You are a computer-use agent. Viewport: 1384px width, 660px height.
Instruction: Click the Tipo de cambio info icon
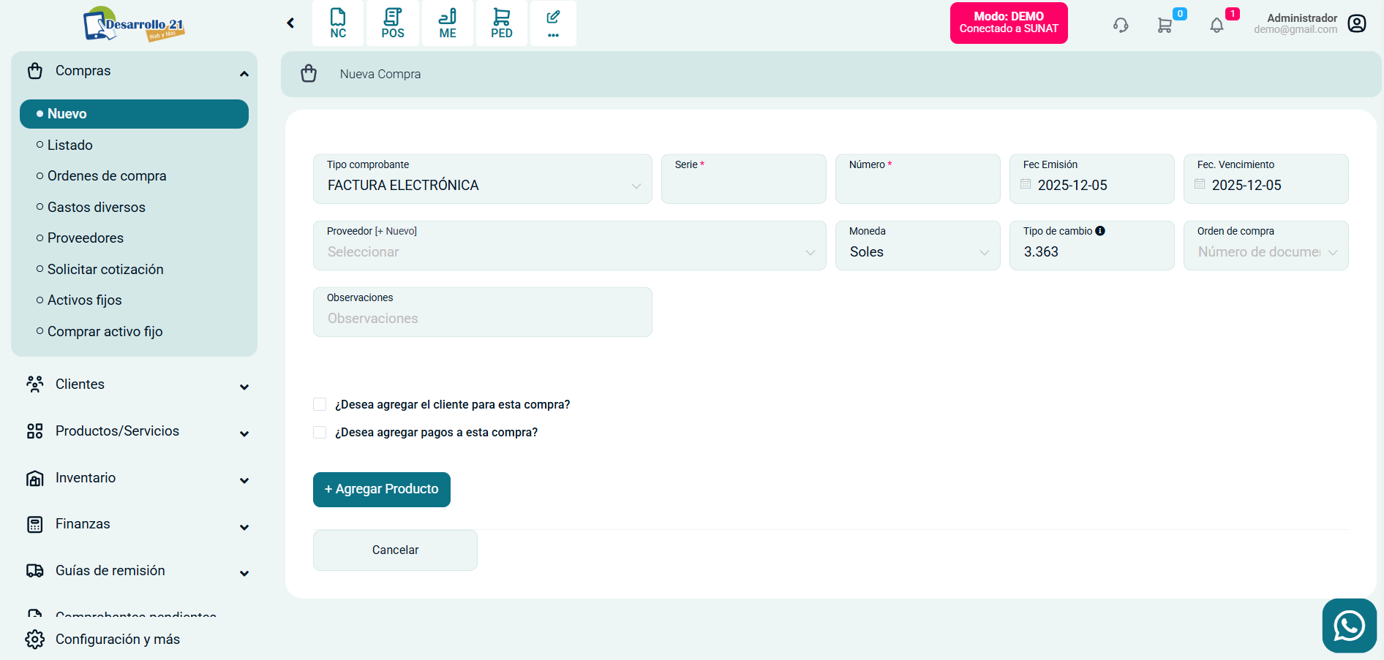click(1100, 231)
